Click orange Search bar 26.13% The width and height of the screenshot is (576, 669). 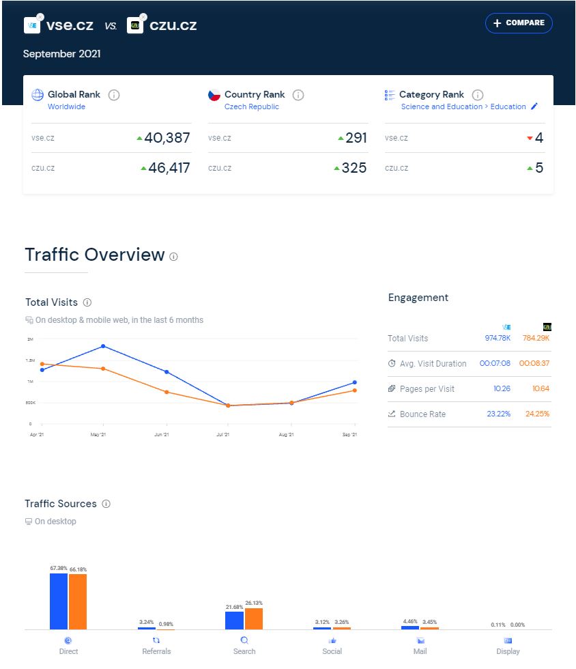click(x=254, y=619)
